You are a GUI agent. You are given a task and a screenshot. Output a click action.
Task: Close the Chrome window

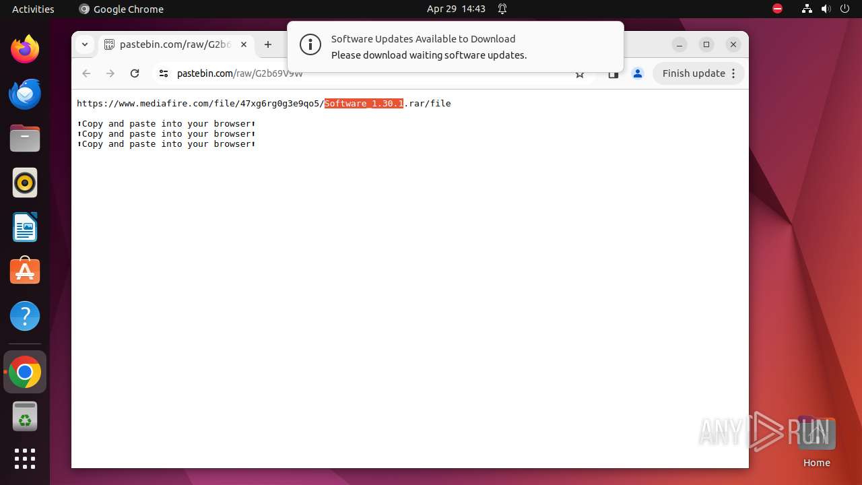pyautogui.click(x=733, y=44)
